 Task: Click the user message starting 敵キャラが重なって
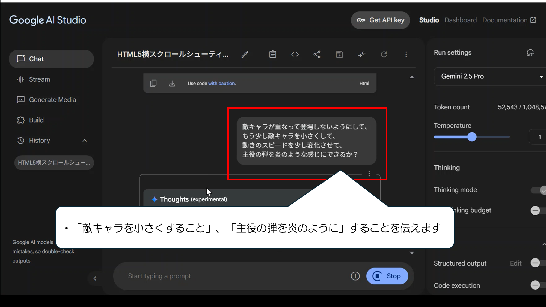(306, 141)
